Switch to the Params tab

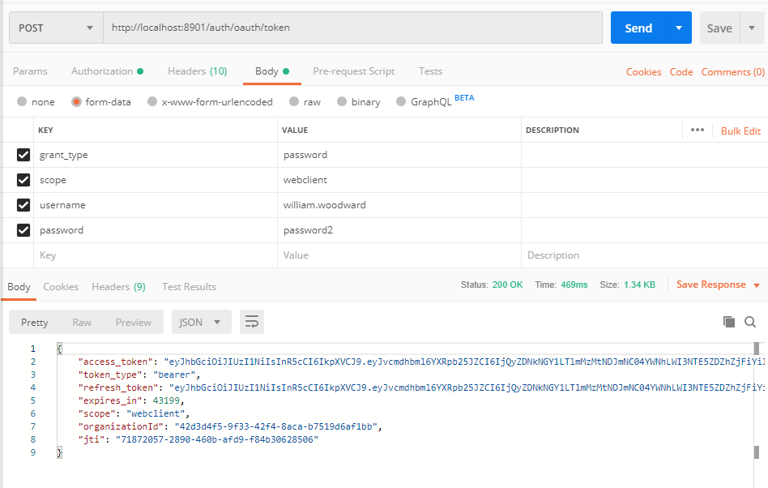(30, 71)
